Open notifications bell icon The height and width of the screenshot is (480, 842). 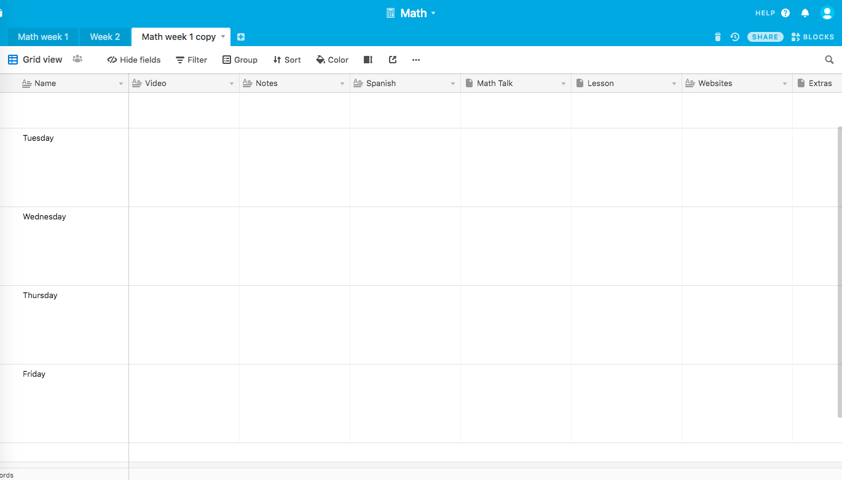[805, 13]
